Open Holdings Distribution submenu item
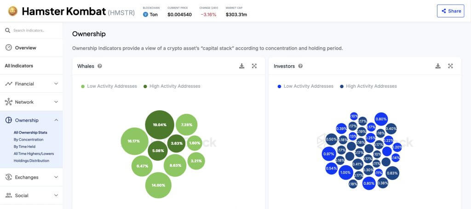 point(31,161)
